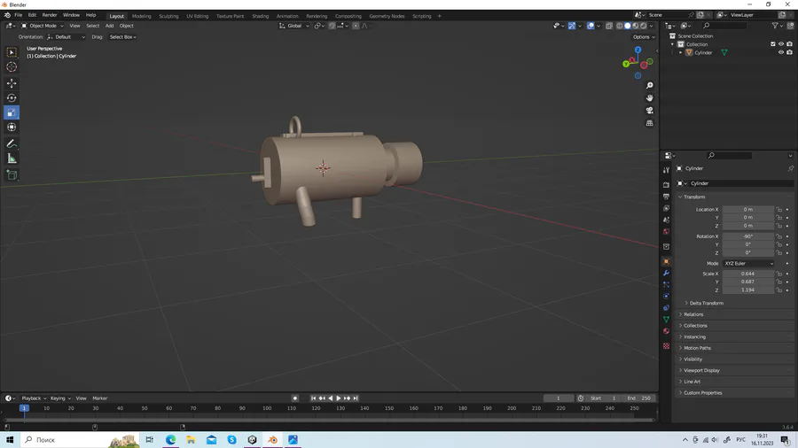This screenshot has width=798, height=448.
Task: Open the Object Mode dropdown
Action: tap(43, 26)
